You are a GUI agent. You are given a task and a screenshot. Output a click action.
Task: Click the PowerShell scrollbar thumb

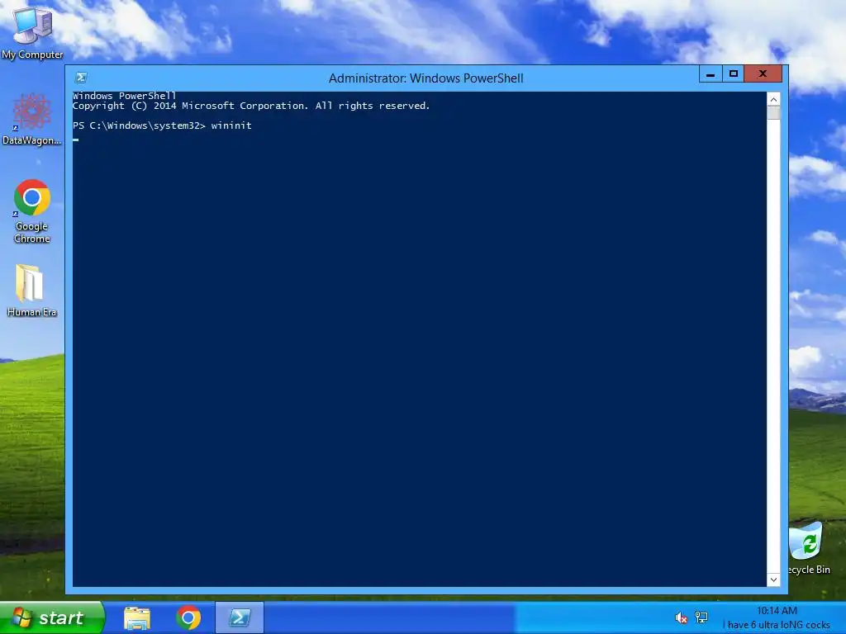[773, 112]
